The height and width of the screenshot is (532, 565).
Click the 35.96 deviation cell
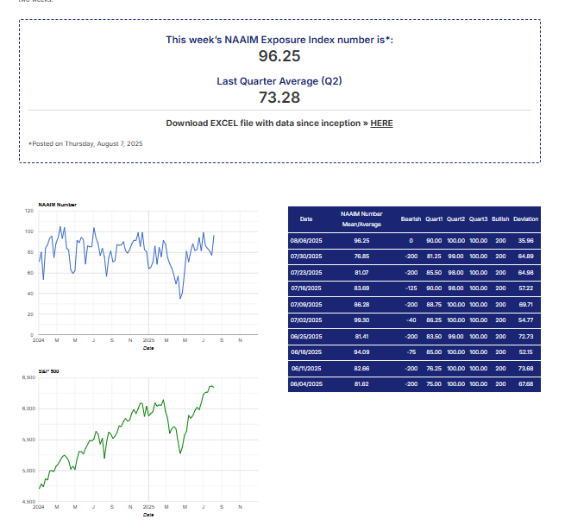(525, 241)
